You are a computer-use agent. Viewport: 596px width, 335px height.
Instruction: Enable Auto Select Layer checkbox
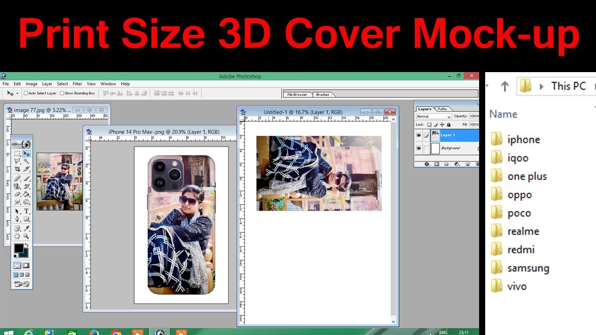[x=26, y=93]
